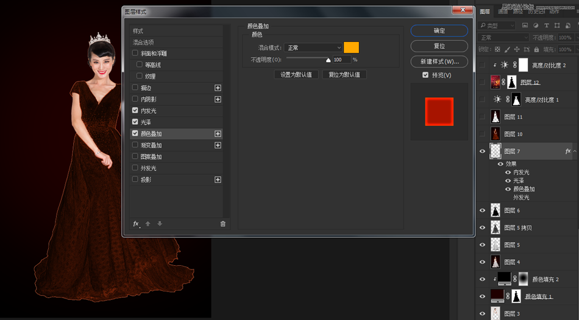Viewport: 579px width, 320px height.
Task: Open layer filter 类型 dropdown
Action: (496, 26)
